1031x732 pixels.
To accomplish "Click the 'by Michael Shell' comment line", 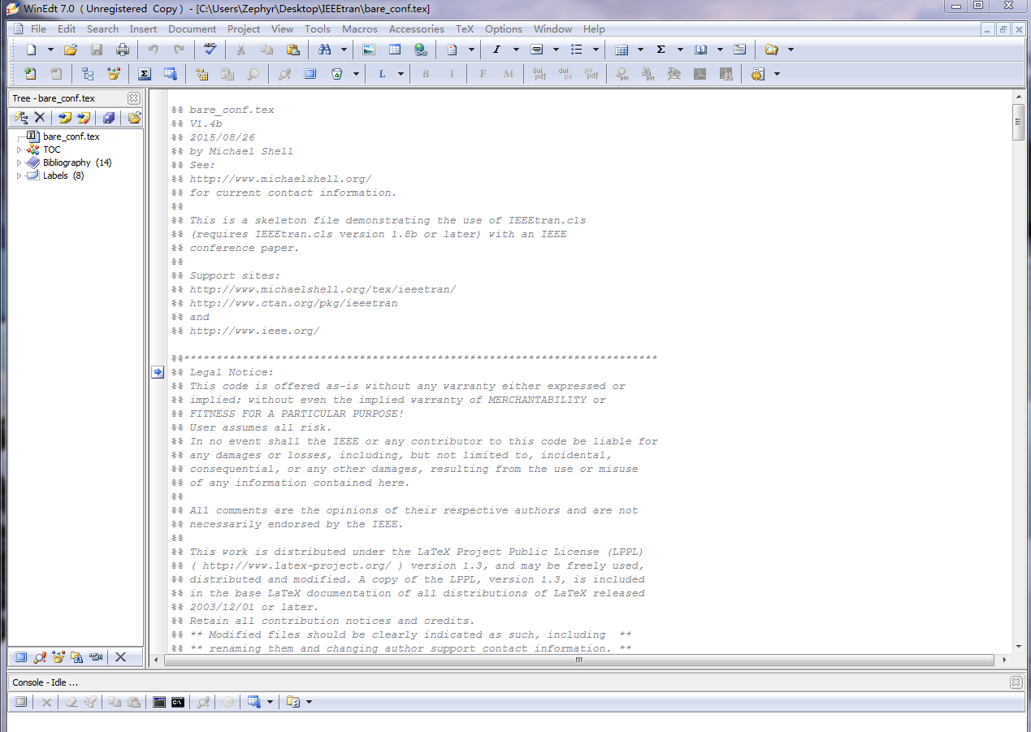I will click(232, 151).
